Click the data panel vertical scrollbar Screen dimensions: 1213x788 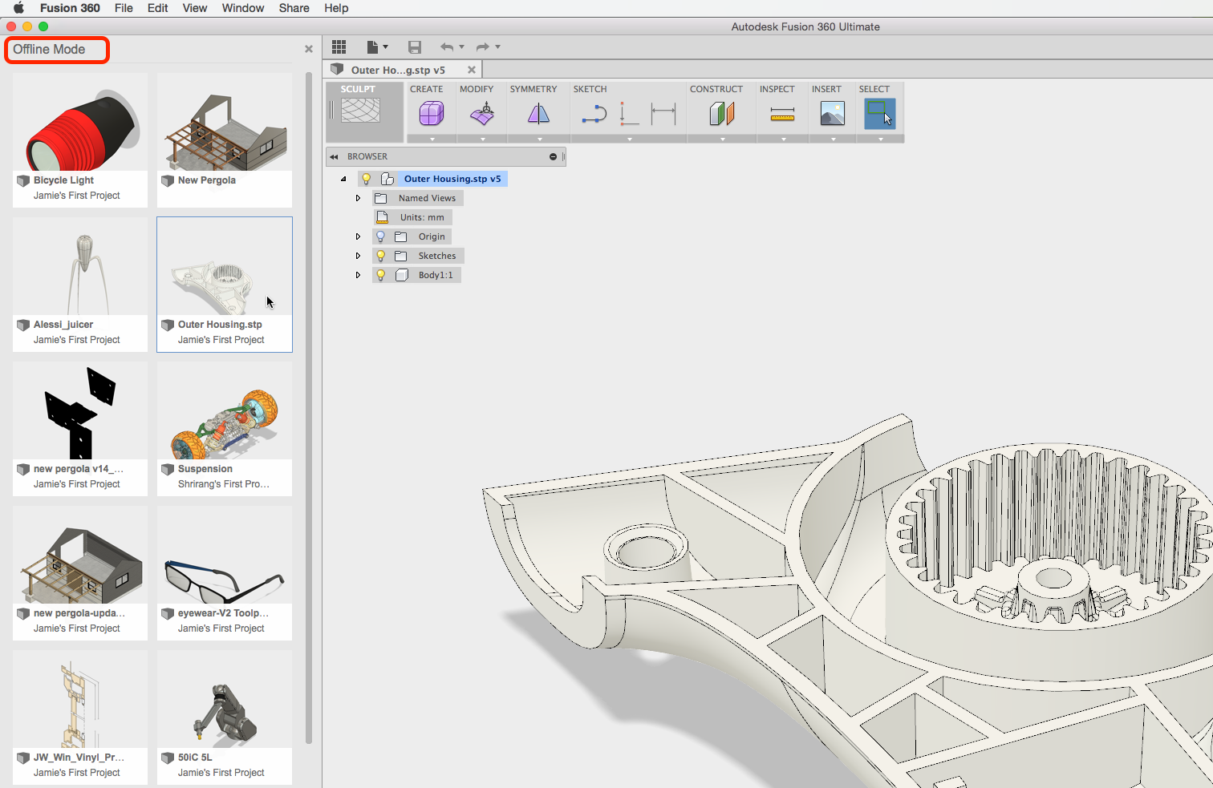(309, 408)
